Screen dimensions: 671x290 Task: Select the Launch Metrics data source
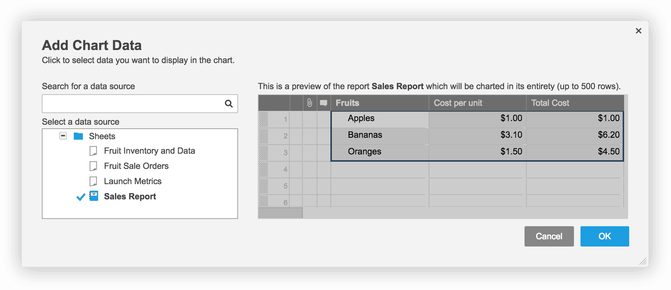[132, 181]
